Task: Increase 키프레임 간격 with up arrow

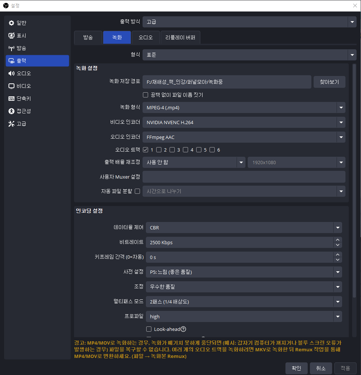Action: [338, 255]
